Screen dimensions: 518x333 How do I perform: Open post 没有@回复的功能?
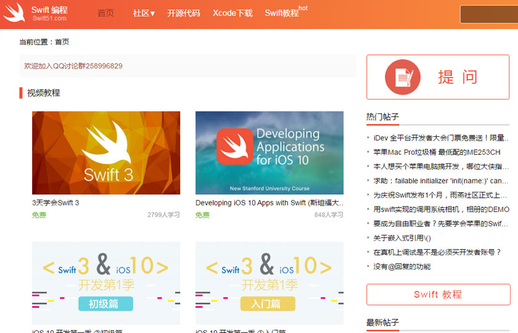tap(402, 266)
